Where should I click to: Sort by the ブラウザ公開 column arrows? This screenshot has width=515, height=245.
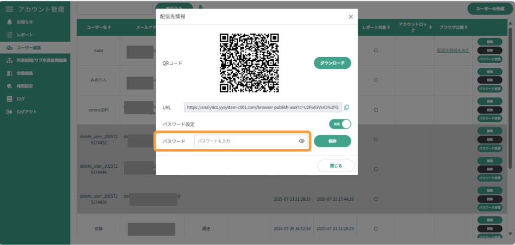point(466,27)
